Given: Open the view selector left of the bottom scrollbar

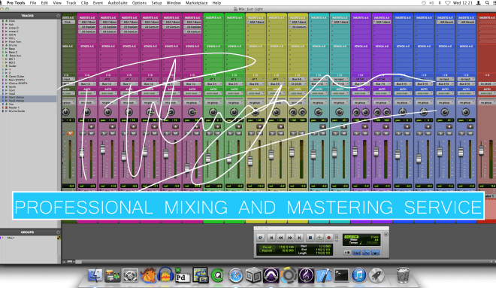Looking at the screenshot, I should click(70, 262).
